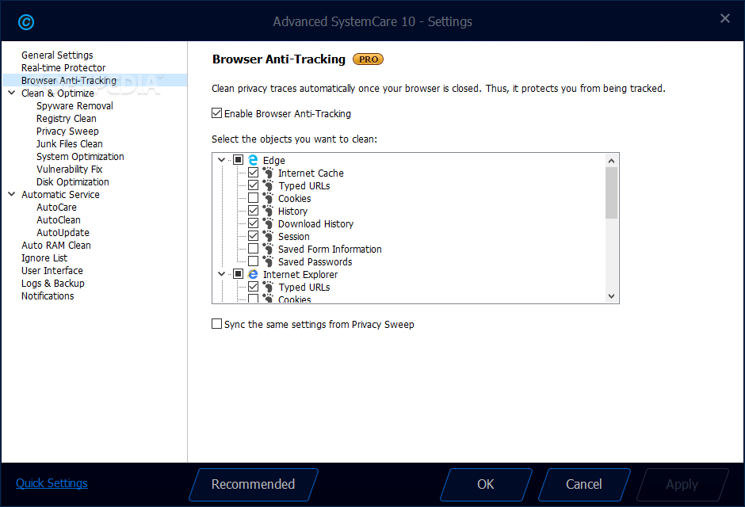745x507 pixels.
Task: Open User Interface settings
Action: pyautogui.click(x=52, y=271)
